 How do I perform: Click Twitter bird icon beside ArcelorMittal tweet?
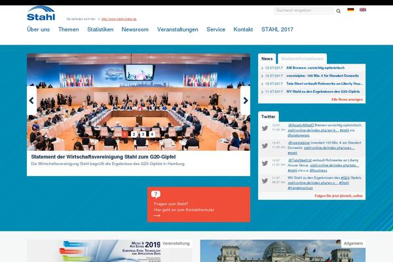click(x=265, y=128)
